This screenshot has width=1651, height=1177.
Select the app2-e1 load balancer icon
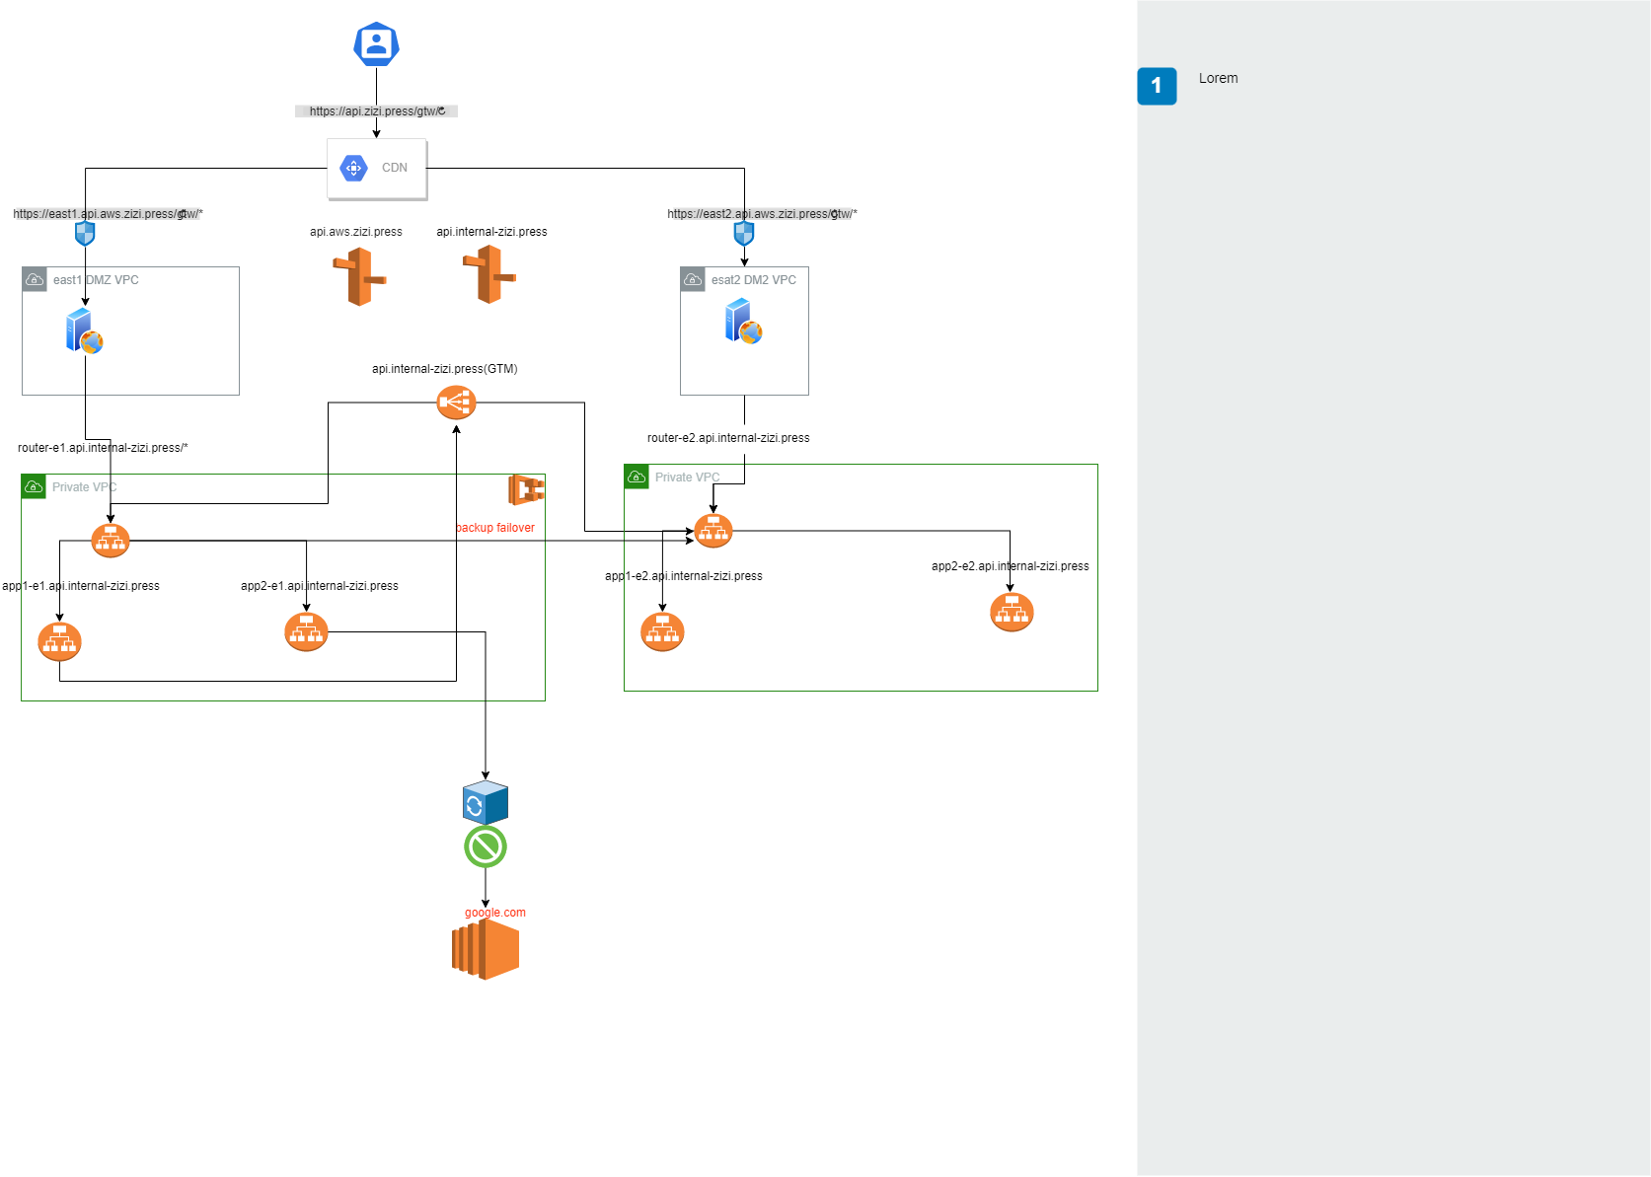(306, 632)
